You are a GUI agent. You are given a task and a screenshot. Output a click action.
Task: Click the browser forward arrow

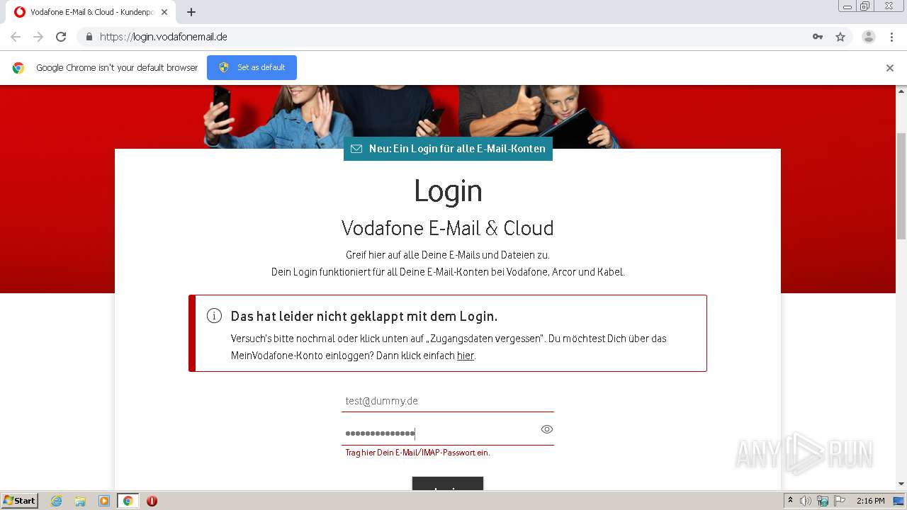click(38, 37)
